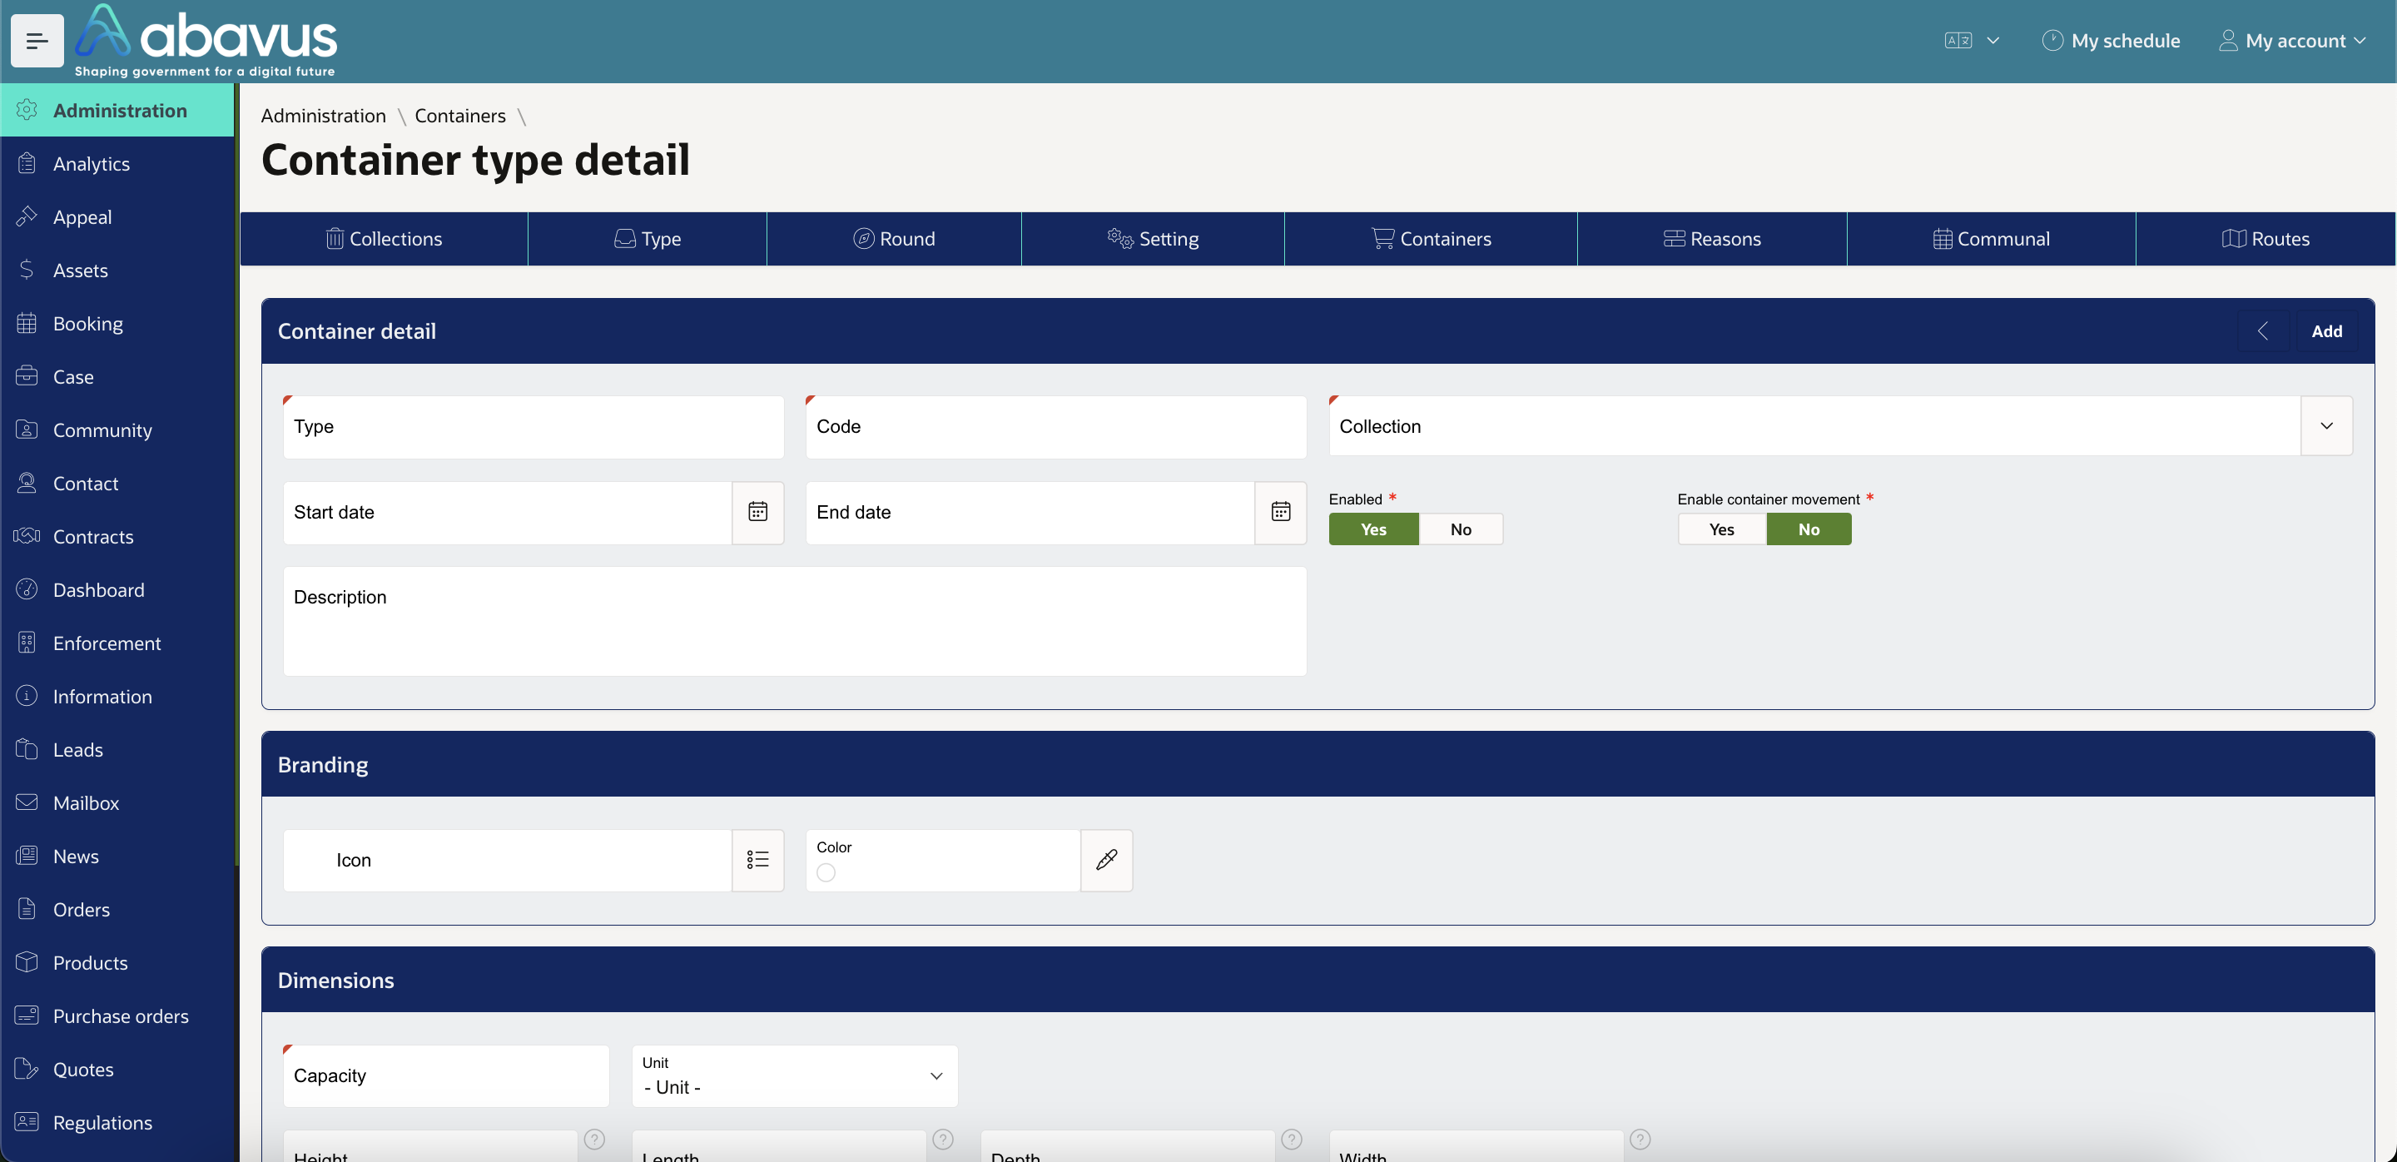The image size is (2397, 1162).
Task: Open Purchase orders in the sidebar
Action: pyautogui.click(x=117, y=1016)
